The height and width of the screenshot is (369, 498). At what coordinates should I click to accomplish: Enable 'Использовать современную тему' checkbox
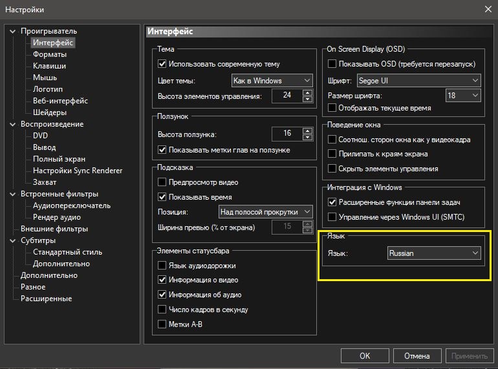(x=162, y=64)
